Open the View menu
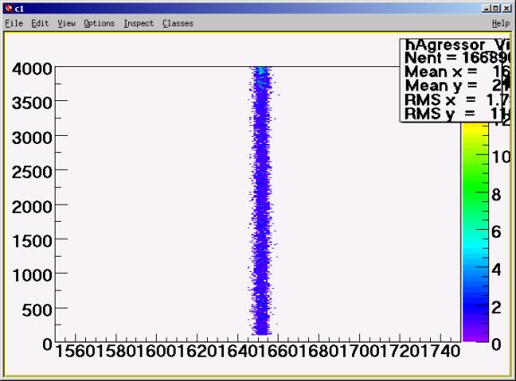The image size is (516, 381). click(66, 23)
